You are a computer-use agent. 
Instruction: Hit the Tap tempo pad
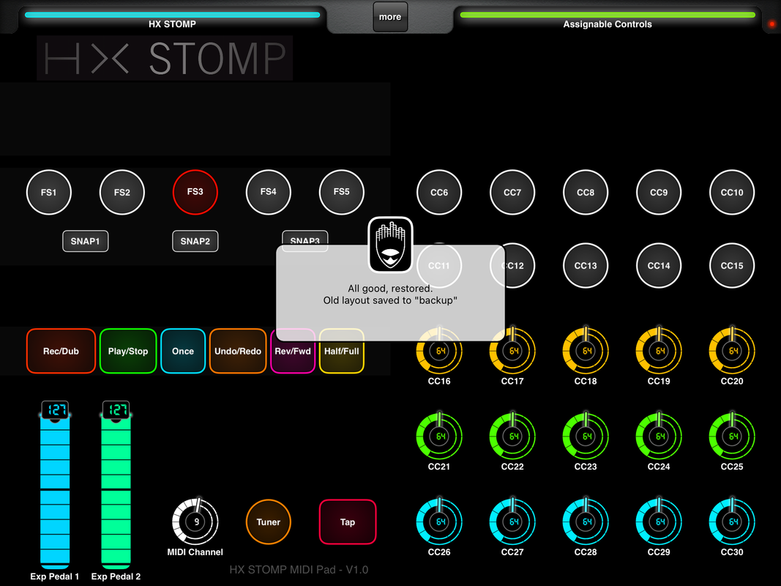[x=348, y=522]
